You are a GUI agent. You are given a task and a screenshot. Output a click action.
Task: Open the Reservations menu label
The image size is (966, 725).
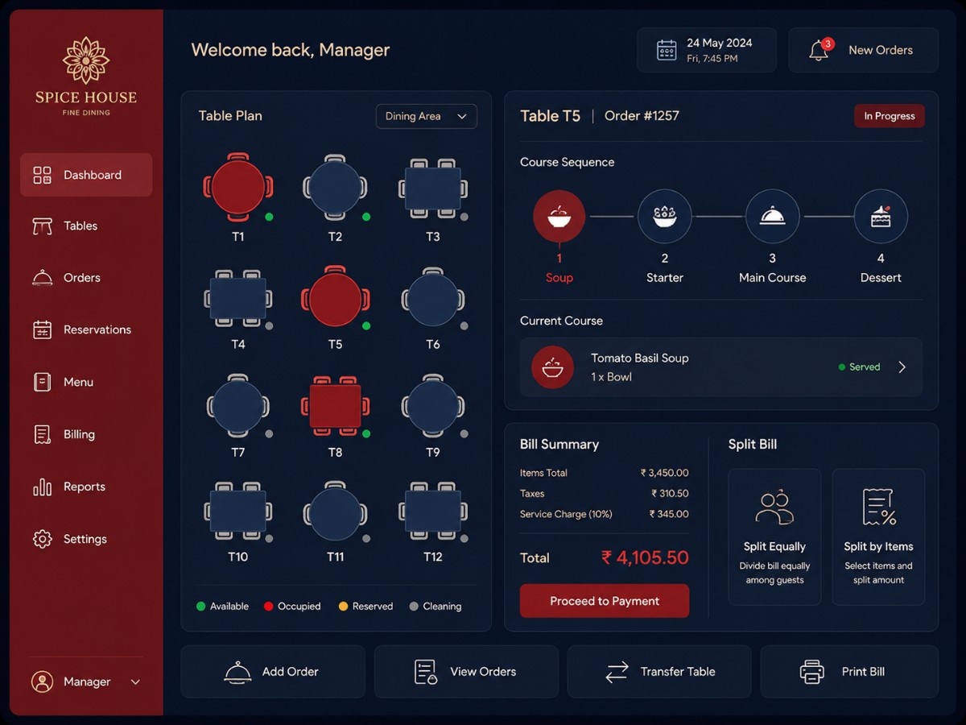(x=97, y=329)
